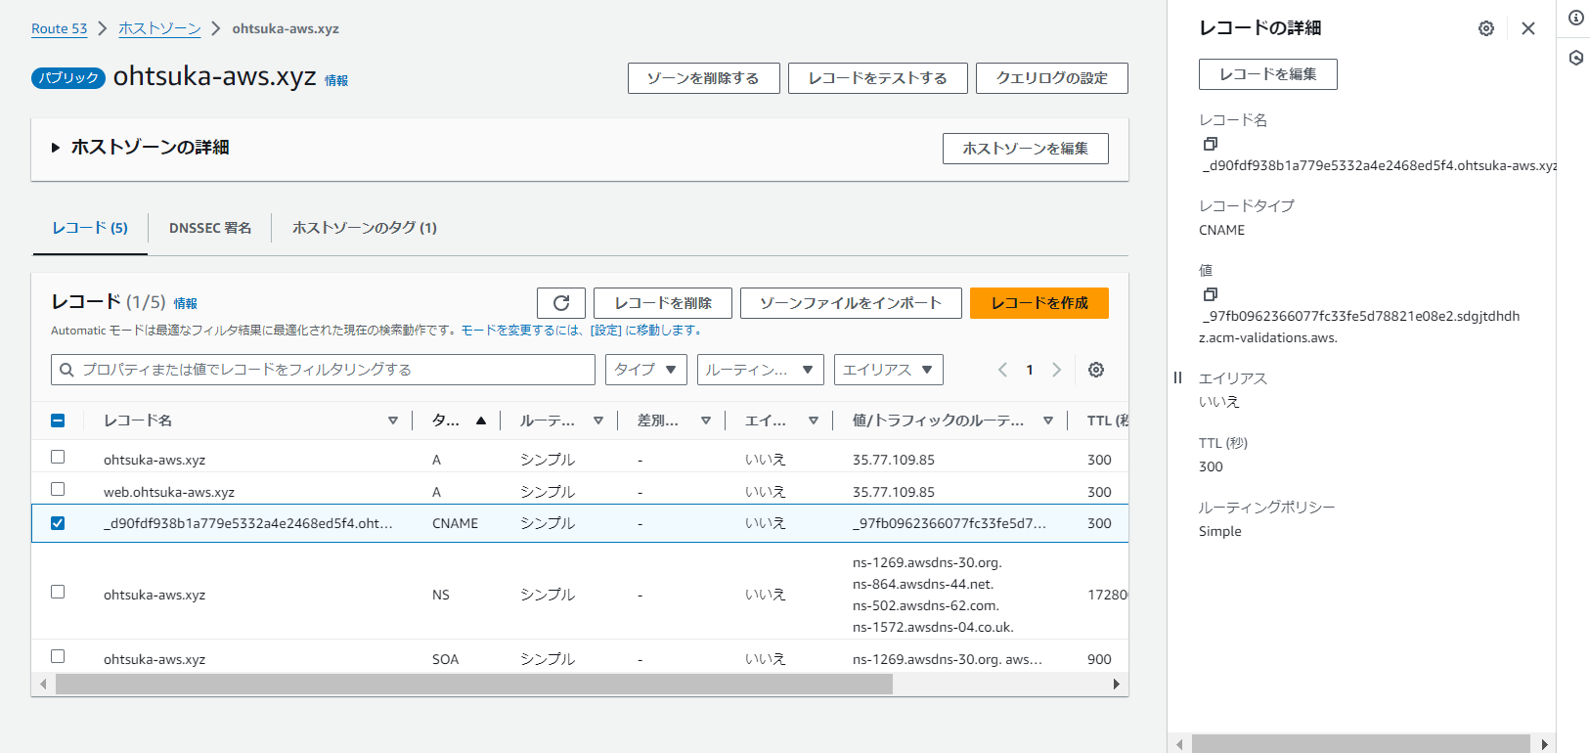This screenshot has height=753, width=1590.
Task: Sort by レコード名 column arrow
Action: [x=393, y=421]
